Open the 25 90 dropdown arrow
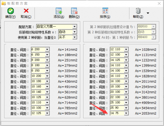This screenshot has width=164, height=126. (x=126, y=108)
